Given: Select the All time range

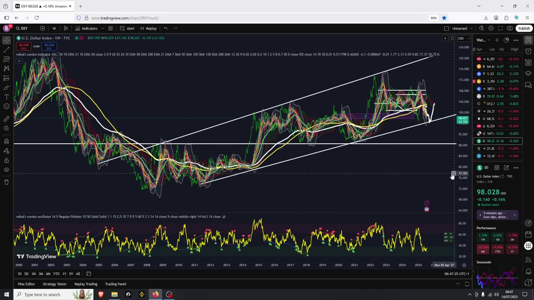Looking at the screenshot, I should [x=78, y=274].
